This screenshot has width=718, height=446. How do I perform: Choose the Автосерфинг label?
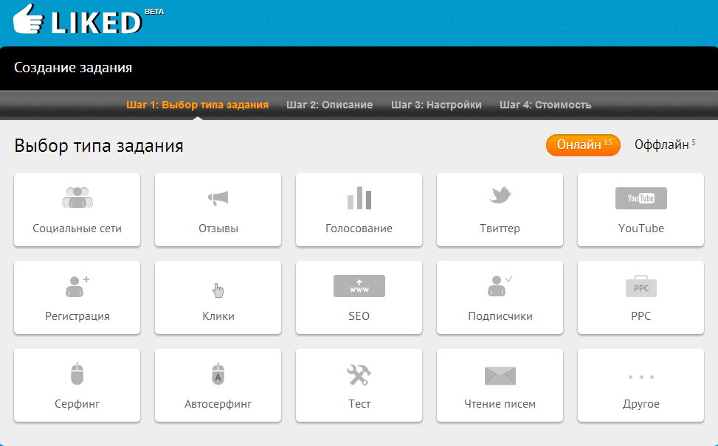(218, 405)
